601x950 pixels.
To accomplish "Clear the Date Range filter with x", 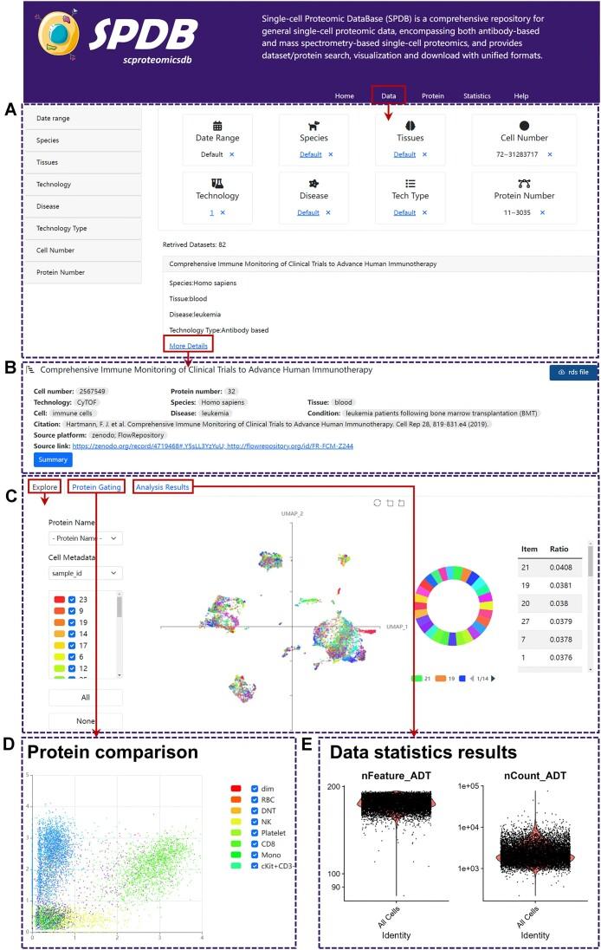I will click(x=232, y=154).
